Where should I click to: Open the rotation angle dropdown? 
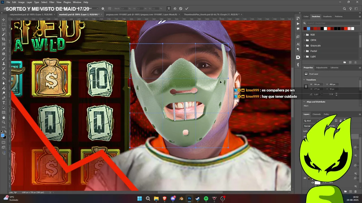pos(322,94)
